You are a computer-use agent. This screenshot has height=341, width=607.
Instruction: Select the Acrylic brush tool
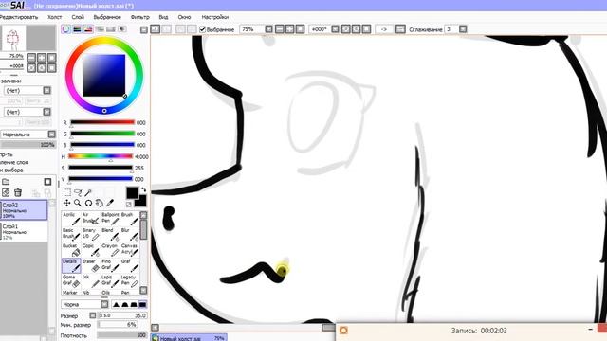[x=71, y=219]
